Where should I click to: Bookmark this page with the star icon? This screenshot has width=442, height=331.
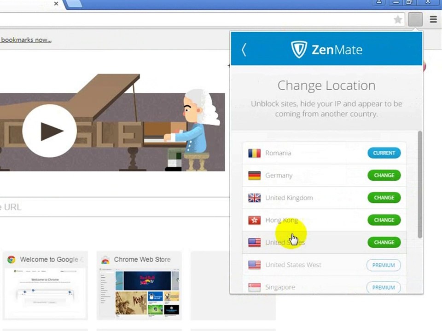point(398,19)
